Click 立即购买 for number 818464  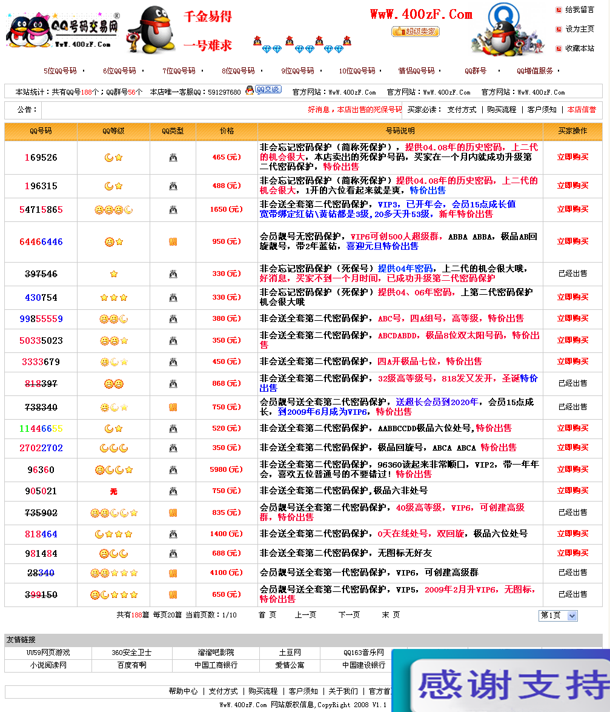coord(573,534)
